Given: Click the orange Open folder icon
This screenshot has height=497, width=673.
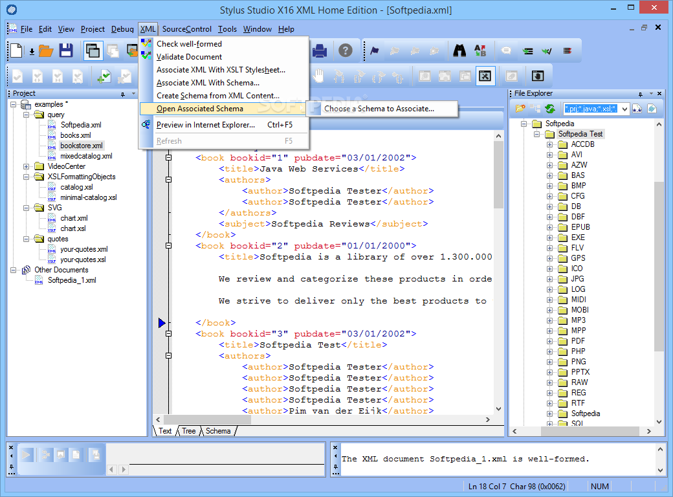Looking at the screenshot, I should click(x=46, y=51).
